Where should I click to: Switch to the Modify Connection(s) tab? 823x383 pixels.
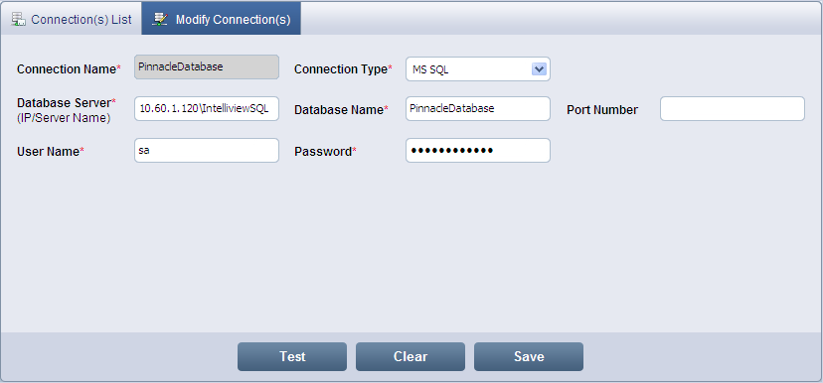[221, 19]
